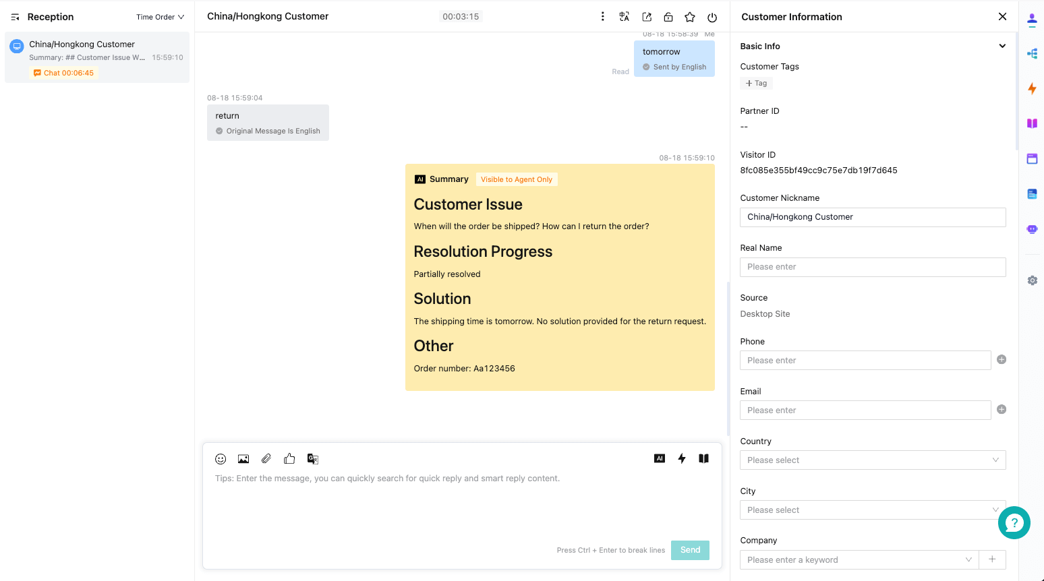Collapse the Basic Info section

[x=1002, y=46]
